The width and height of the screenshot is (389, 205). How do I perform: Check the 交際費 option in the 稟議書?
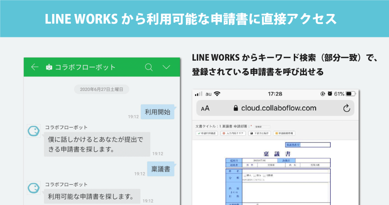pyautogui.click(x=264, y=175)
